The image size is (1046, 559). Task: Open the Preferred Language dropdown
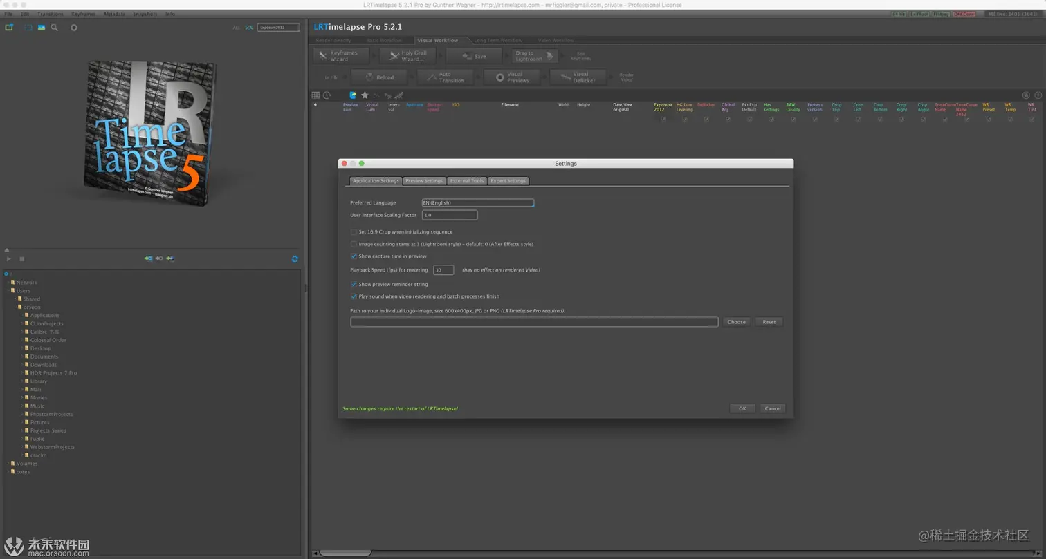(478, 203)
